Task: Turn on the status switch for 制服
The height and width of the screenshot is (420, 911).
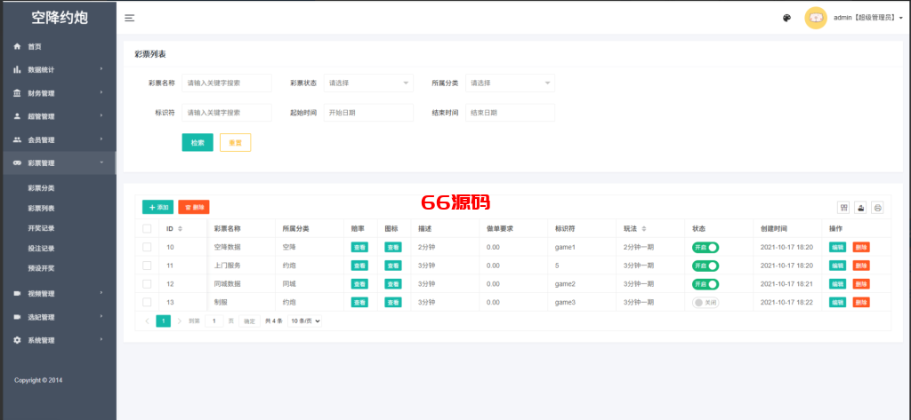Action: click(x=705, y=302)
